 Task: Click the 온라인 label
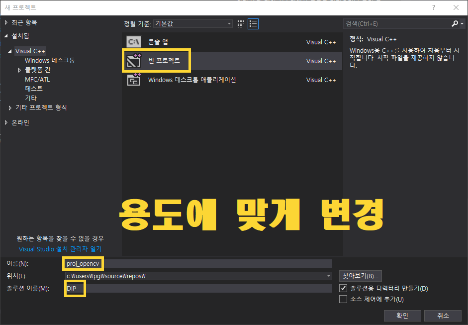point(20,122)
